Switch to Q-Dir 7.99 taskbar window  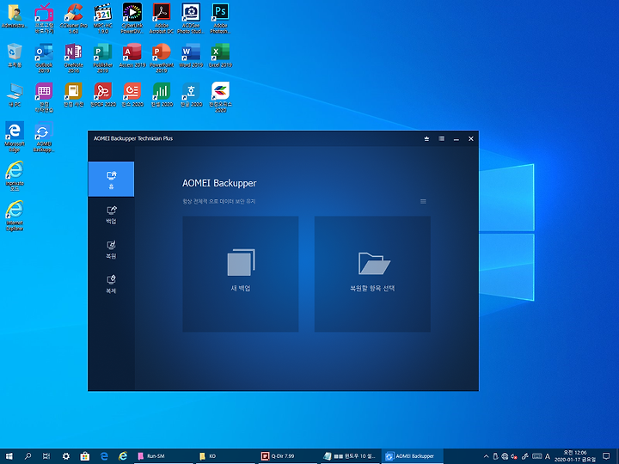coord(287,456)
